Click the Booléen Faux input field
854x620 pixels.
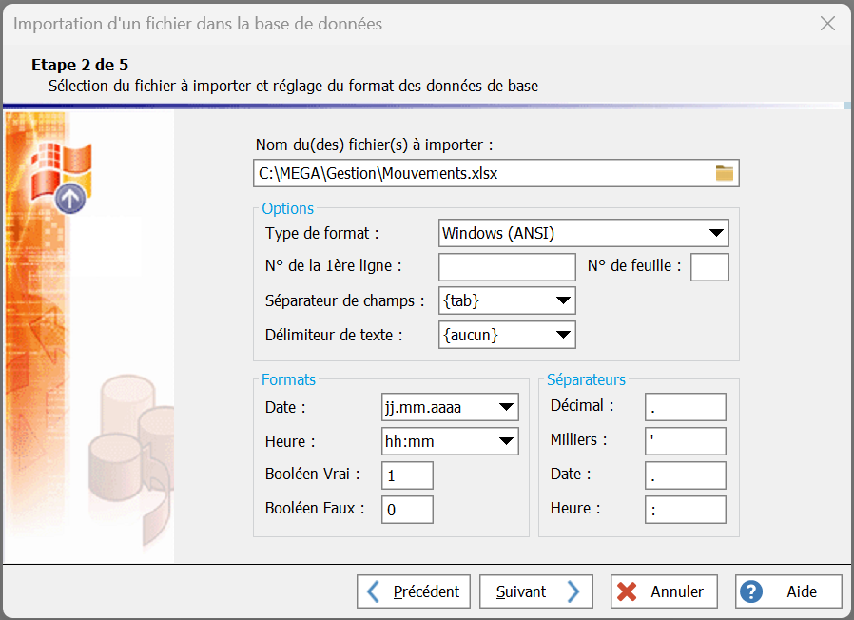pos(407,510)
